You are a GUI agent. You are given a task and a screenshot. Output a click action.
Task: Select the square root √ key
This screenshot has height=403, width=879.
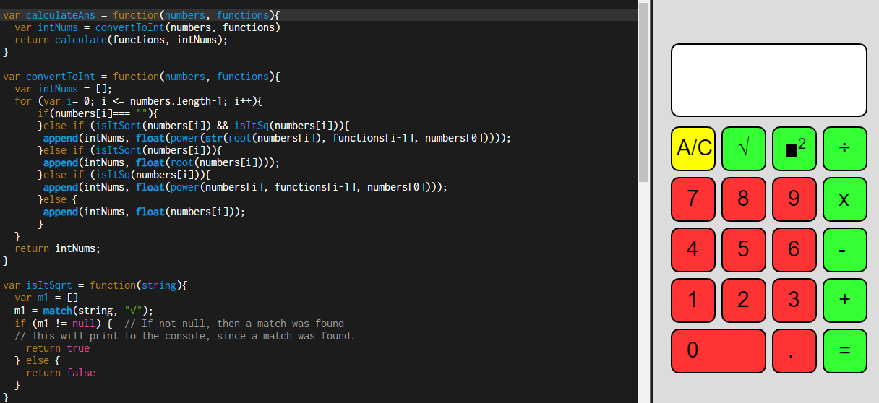pos(744,149)
